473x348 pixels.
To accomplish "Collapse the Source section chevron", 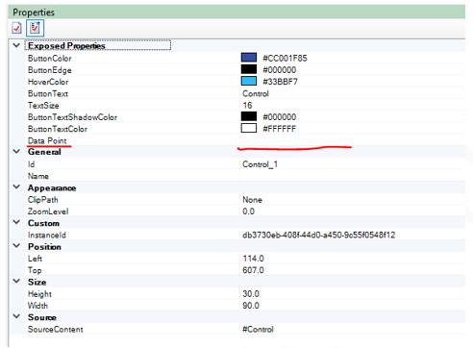I will point(16,316).
